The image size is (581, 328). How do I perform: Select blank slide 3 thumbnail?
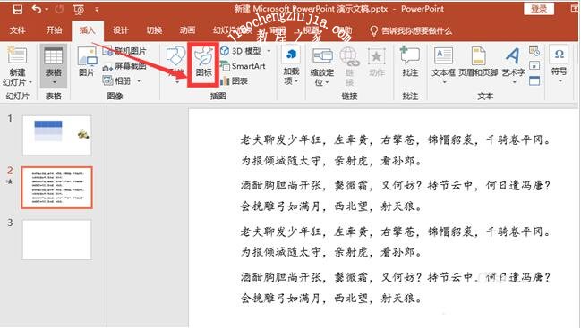pos(56,240)
